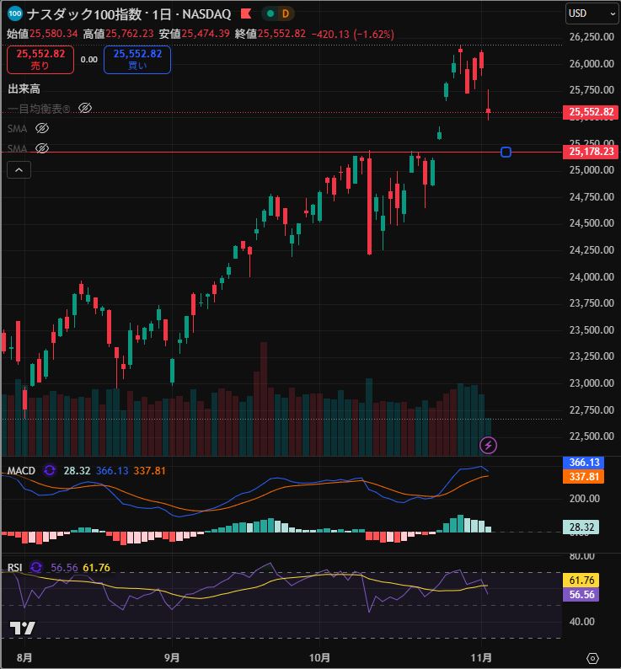Screen dimensions: 621x669
Task: Toggle visibility of the first SMA
Action: point(42,128)
